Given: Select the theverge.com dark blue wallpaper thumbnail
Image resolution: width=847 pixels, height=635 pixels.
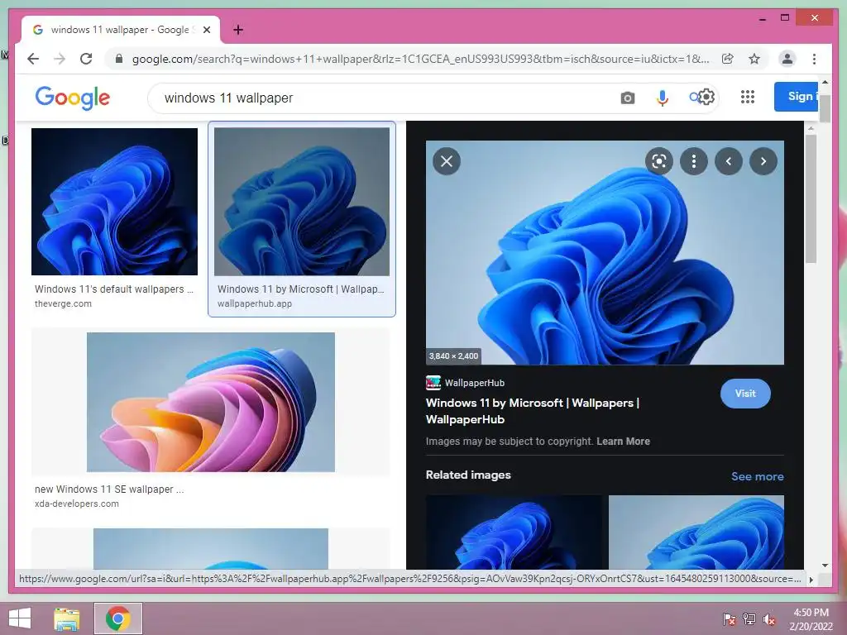Looking at the screenshot, I should (x=114, y=202).
